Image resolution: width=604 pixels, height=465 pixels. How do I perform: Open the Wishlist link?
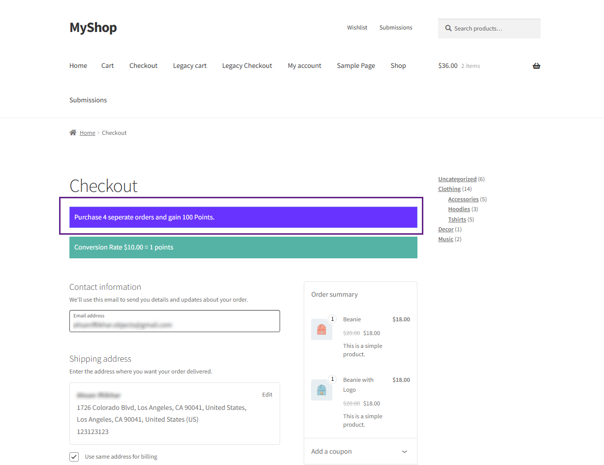[357, 28]
